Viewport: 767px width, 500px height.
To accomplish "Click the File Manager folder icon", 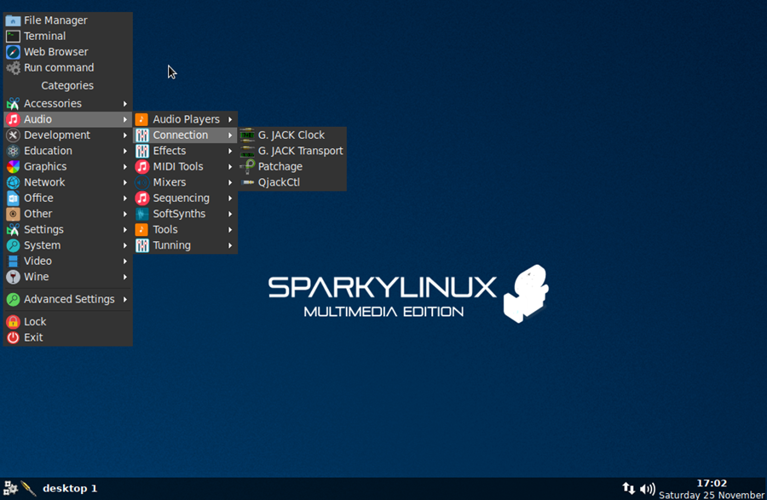I will pyautogui.click(x=13, y=20).
